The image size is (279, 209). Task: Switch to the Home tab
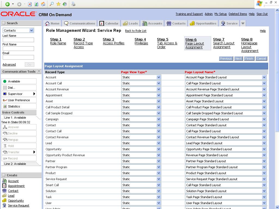52,23
